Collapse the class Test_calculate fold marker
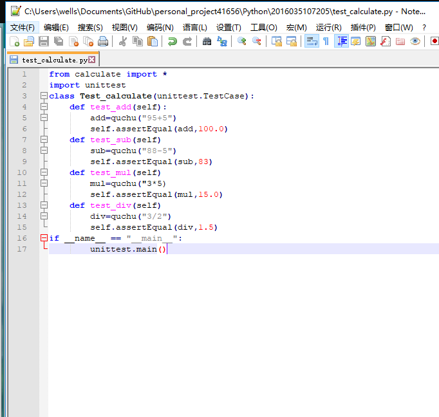The height and width of the screenshot is (417, 439). click(x=44, y=96)
